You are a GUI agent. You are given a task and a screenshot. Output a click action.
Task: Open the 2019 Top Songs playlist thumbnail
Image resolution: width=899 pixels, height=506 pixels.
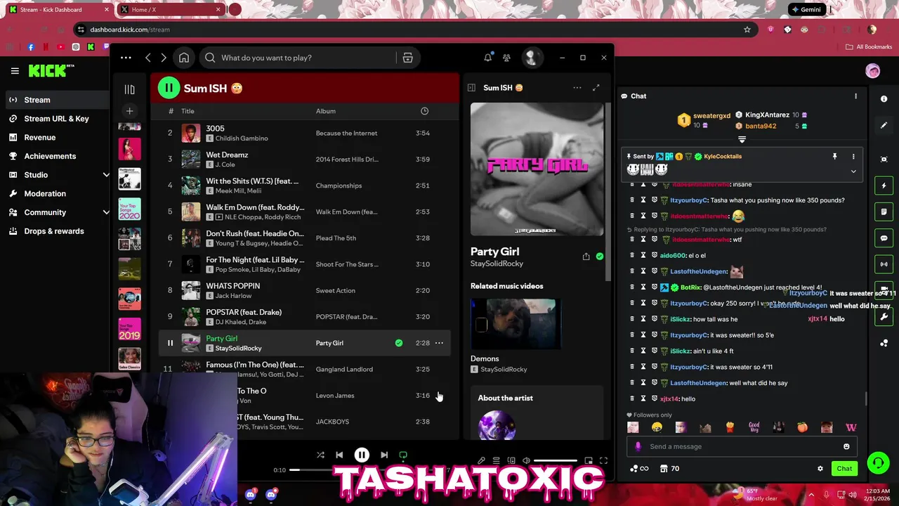[x=129, y=329]
